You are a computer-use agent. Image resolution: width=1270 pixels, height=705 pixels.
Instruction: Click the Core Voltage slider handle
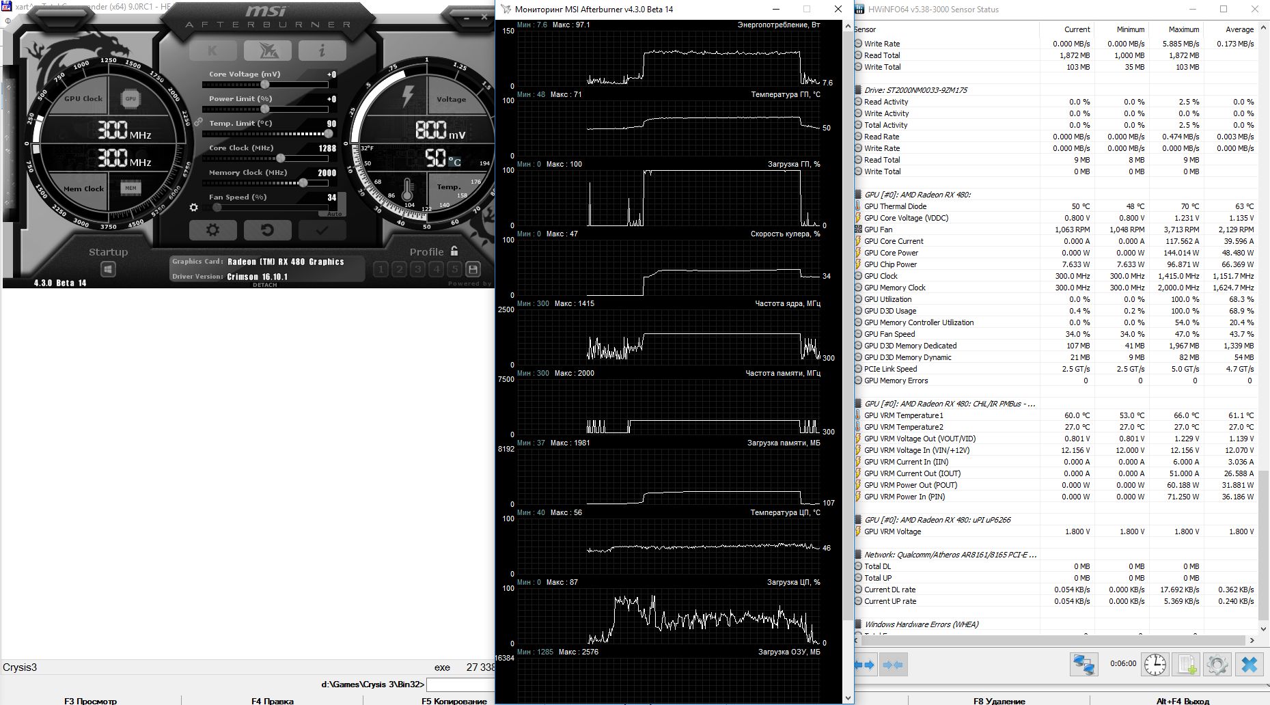click(265, 85)
